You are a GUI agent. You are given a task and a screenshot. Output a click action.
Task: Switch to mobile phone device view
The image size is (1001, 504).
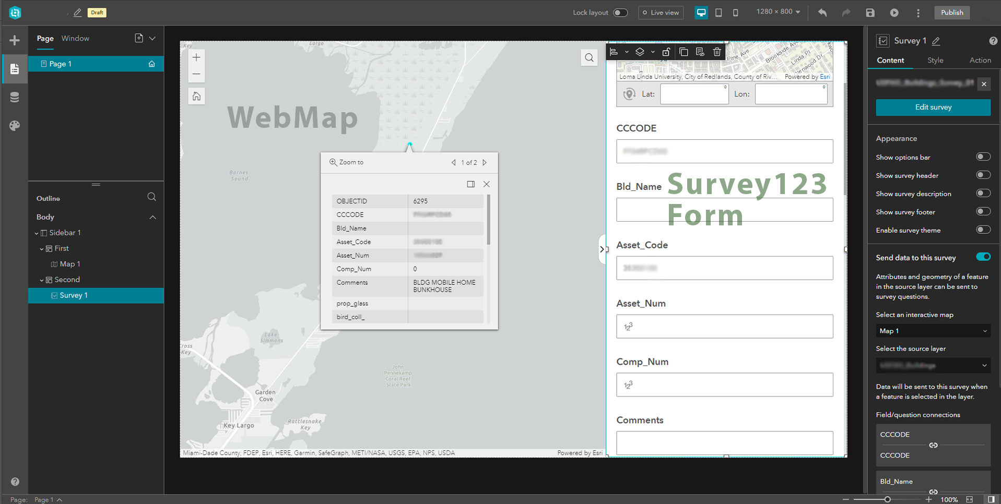click(x=735, y=13)
